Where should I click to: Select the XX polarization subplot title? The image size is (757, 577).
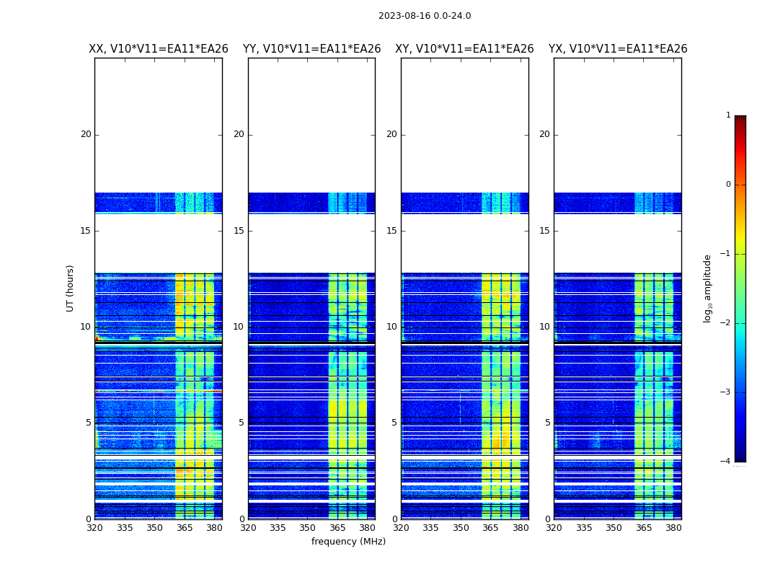tap(159, 49)
